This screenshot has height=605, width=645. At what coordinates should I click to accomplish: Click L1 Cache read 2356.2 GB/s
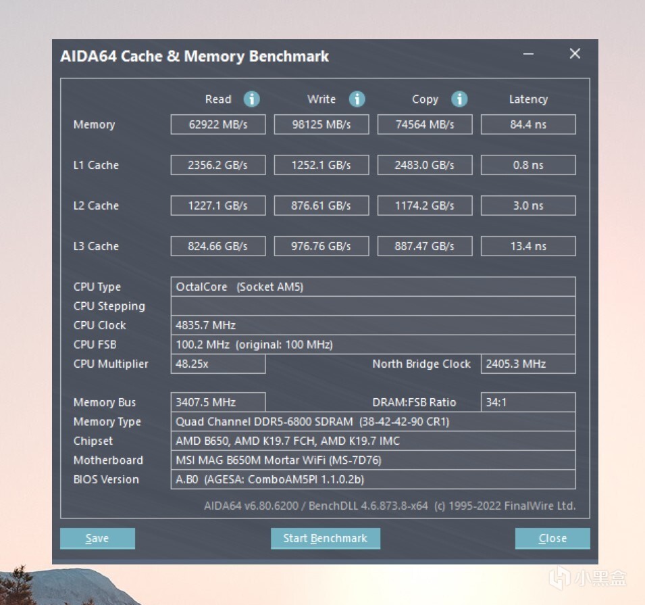(218, 165)
